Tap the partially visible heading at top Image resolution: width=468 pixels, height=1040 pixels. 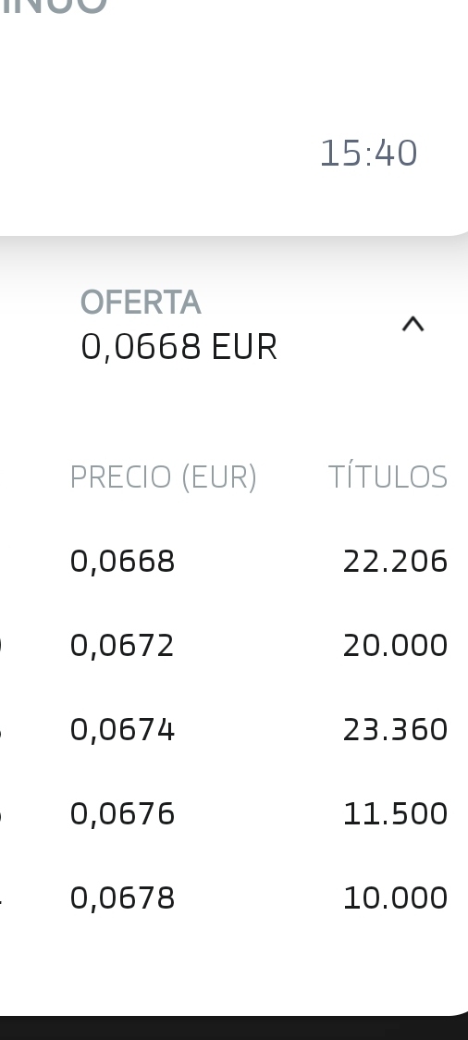53,6
